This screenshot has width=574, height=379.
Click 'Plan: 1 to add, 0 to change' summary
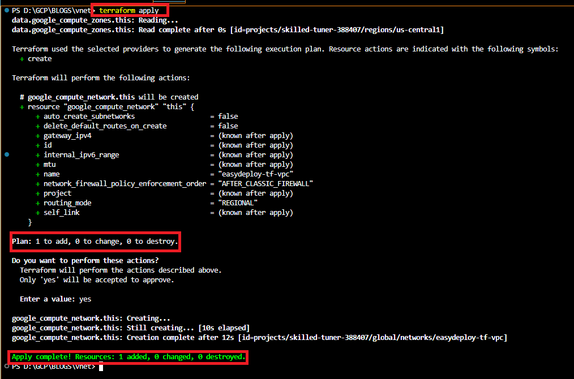coord(95,242)
